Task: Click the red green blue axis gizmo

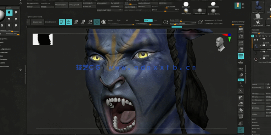Action: point(228,37)
